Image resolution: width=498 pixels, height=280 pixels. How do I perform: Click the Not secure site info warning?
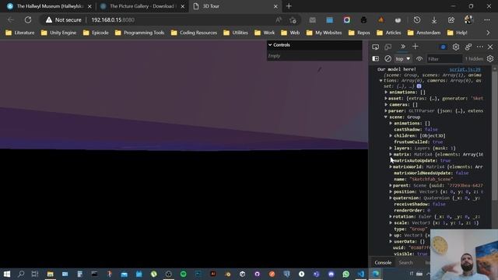[x=63, y=19]
